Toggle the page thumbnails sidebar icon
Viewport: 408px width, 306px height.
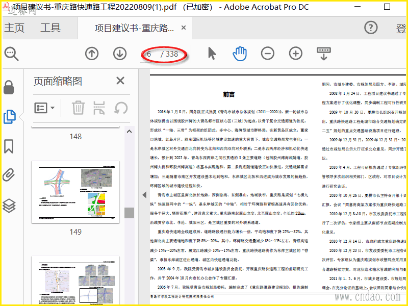[x=10, y=117]
